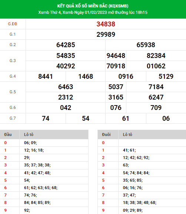
Task: Select G.3 number 94648
Action: 116,56
